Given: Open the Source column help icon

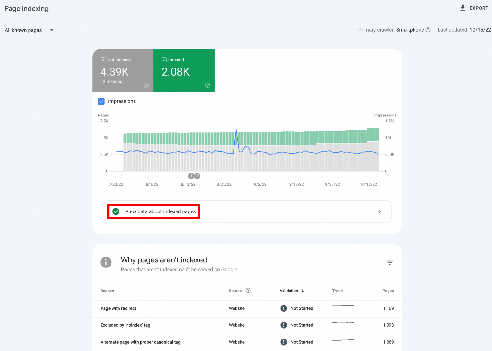Looking at the screenshot, I should 248,290.
